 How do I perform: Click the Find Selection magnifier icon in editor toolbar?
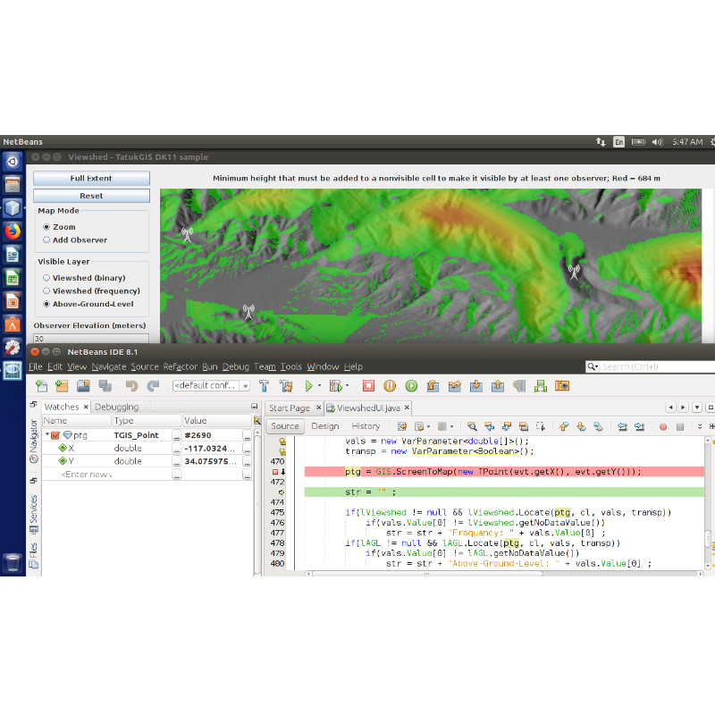coord(473,426)
